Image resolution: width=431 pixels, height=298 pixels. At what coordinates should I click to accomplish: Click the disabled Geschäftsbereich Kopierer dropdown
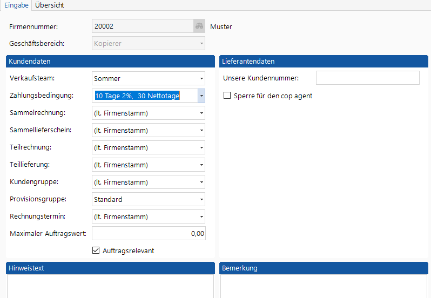coord(149,43)
